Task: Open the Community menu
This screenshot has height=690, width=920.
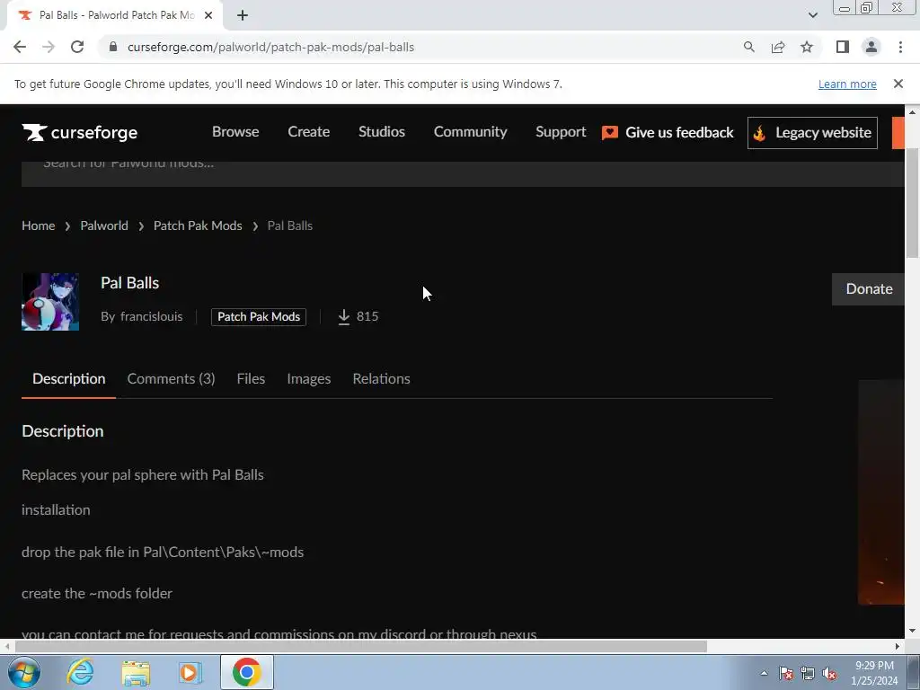Action: pyautogui.click(x=470, y=131)
